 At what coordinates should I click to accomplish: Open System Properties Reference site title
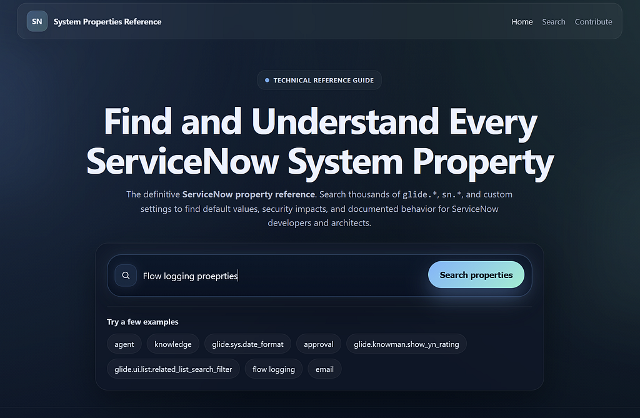pyautogui.click(x=107, y=22)
